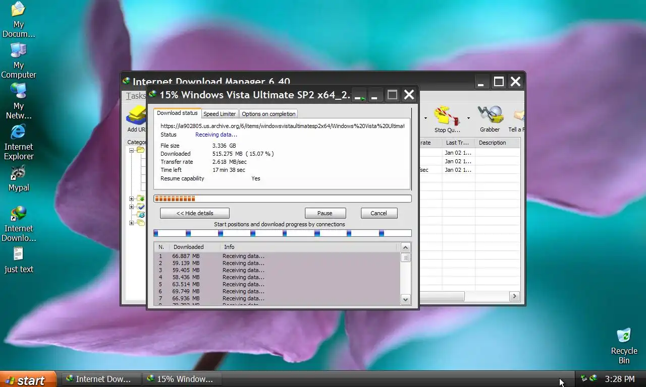The image size is (646, 387).
Task: Click the minimize-to-tray button on download dialog
Action: (359, 95)
